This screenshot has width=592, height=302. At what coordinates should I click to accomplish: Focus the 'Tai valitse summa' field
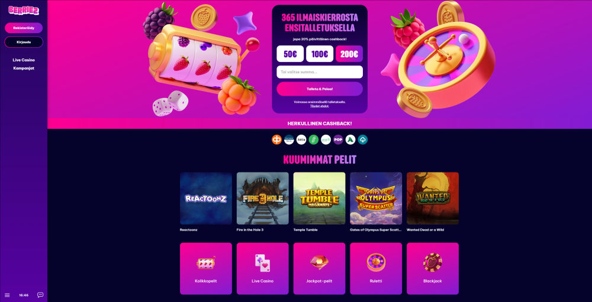click(x=320, y=72)
